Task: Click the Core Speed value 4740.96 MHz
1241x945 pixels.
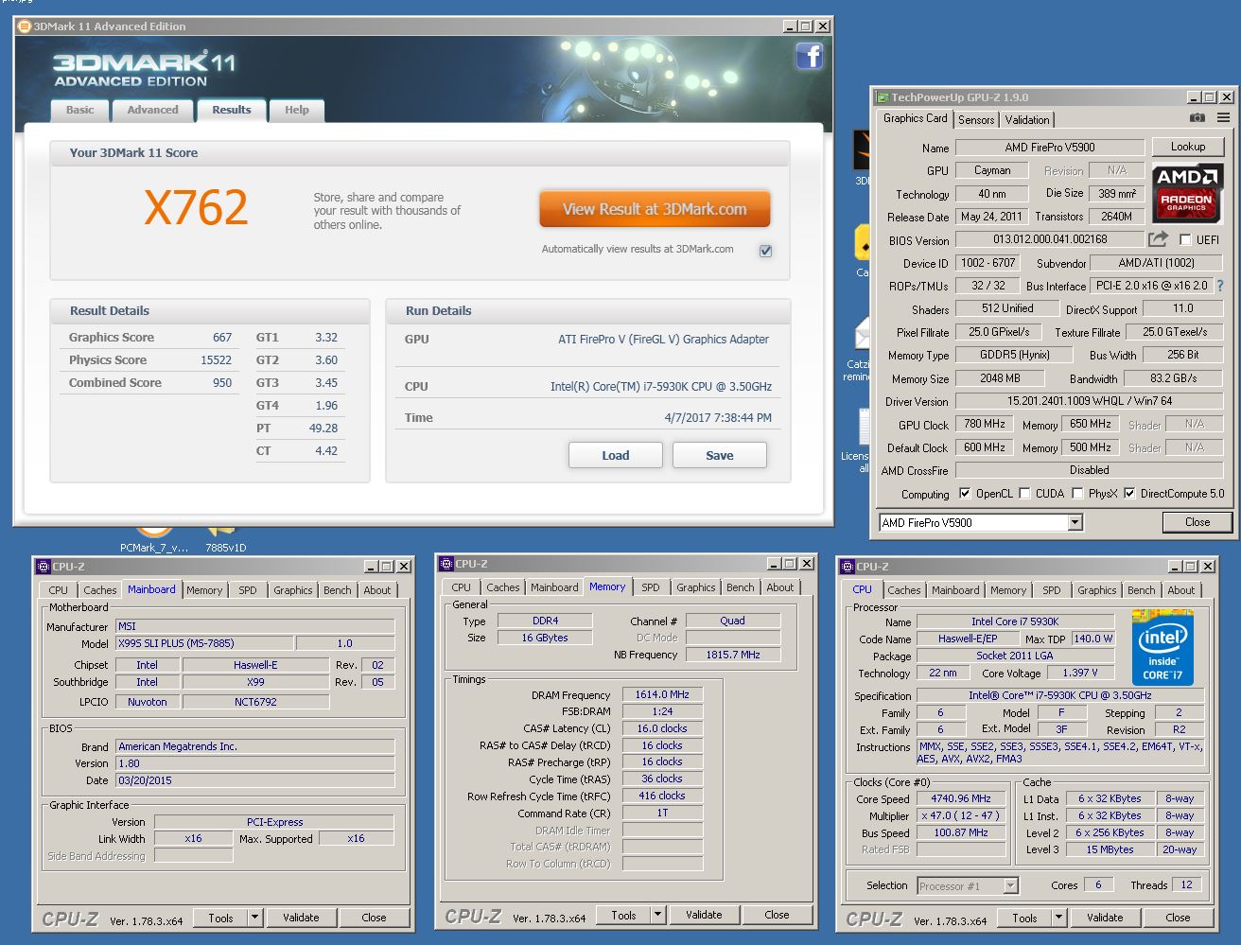Action: point(962,798)
